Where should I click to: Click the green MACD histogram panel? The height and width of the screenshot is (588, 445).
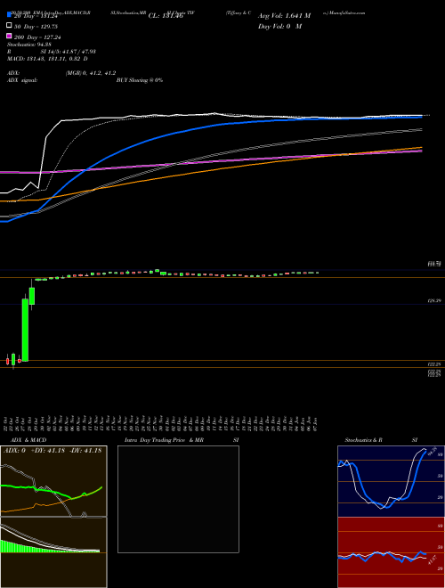tap(53, 552)
